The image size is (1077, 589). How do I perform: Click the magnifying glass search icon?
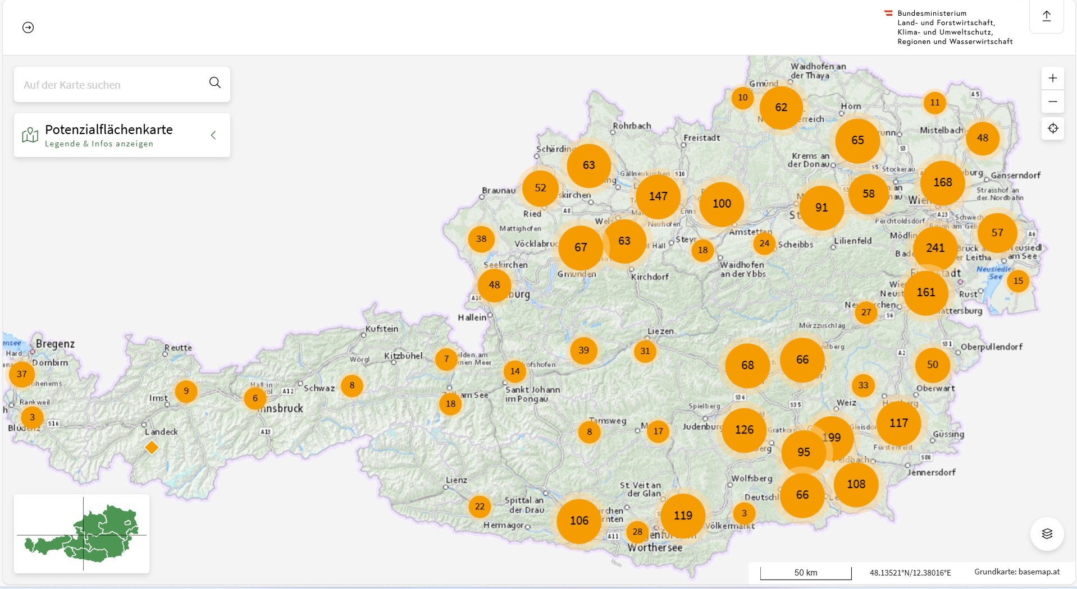pos(215,83)
